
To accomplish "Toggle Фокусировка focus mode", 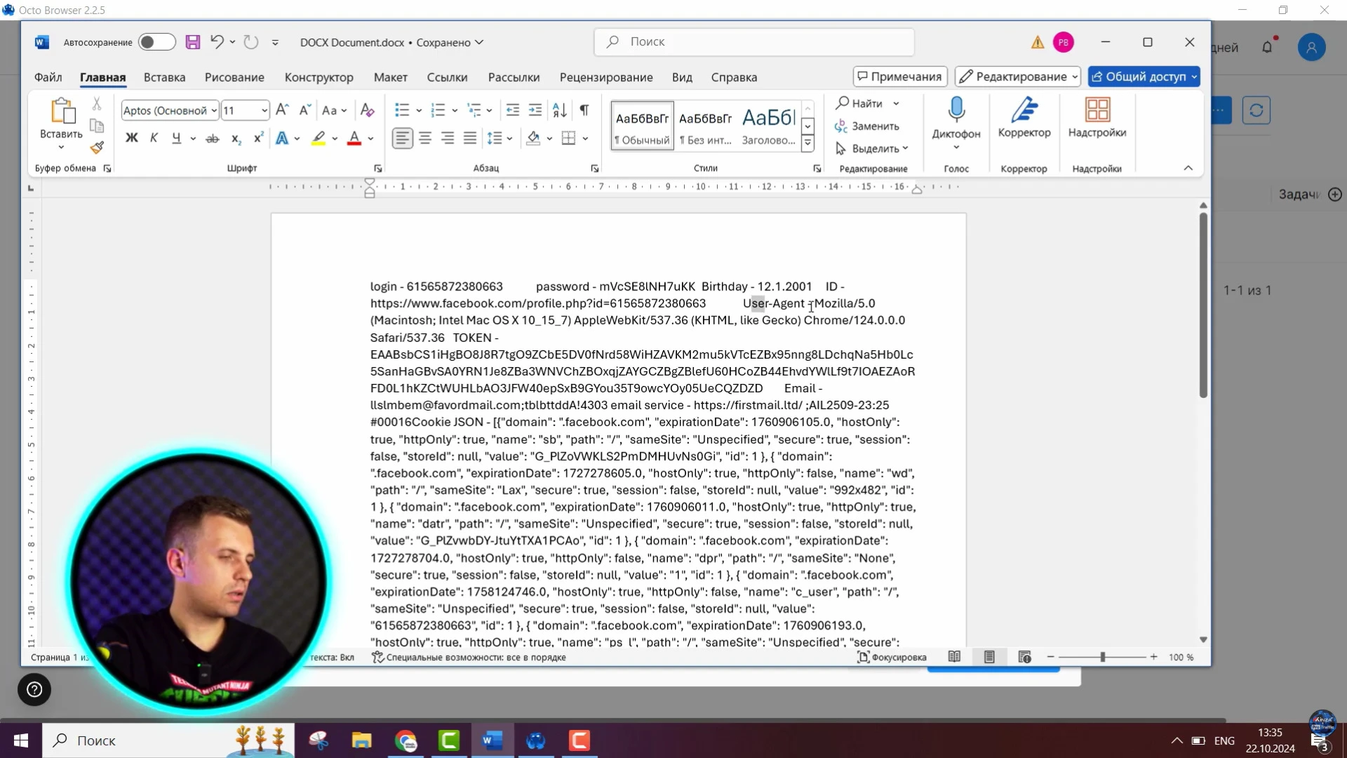I will tap(892, 658).
